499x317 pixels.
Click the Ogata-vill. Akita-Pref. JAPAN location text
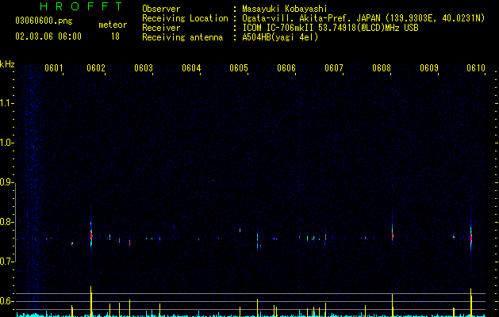363,18
